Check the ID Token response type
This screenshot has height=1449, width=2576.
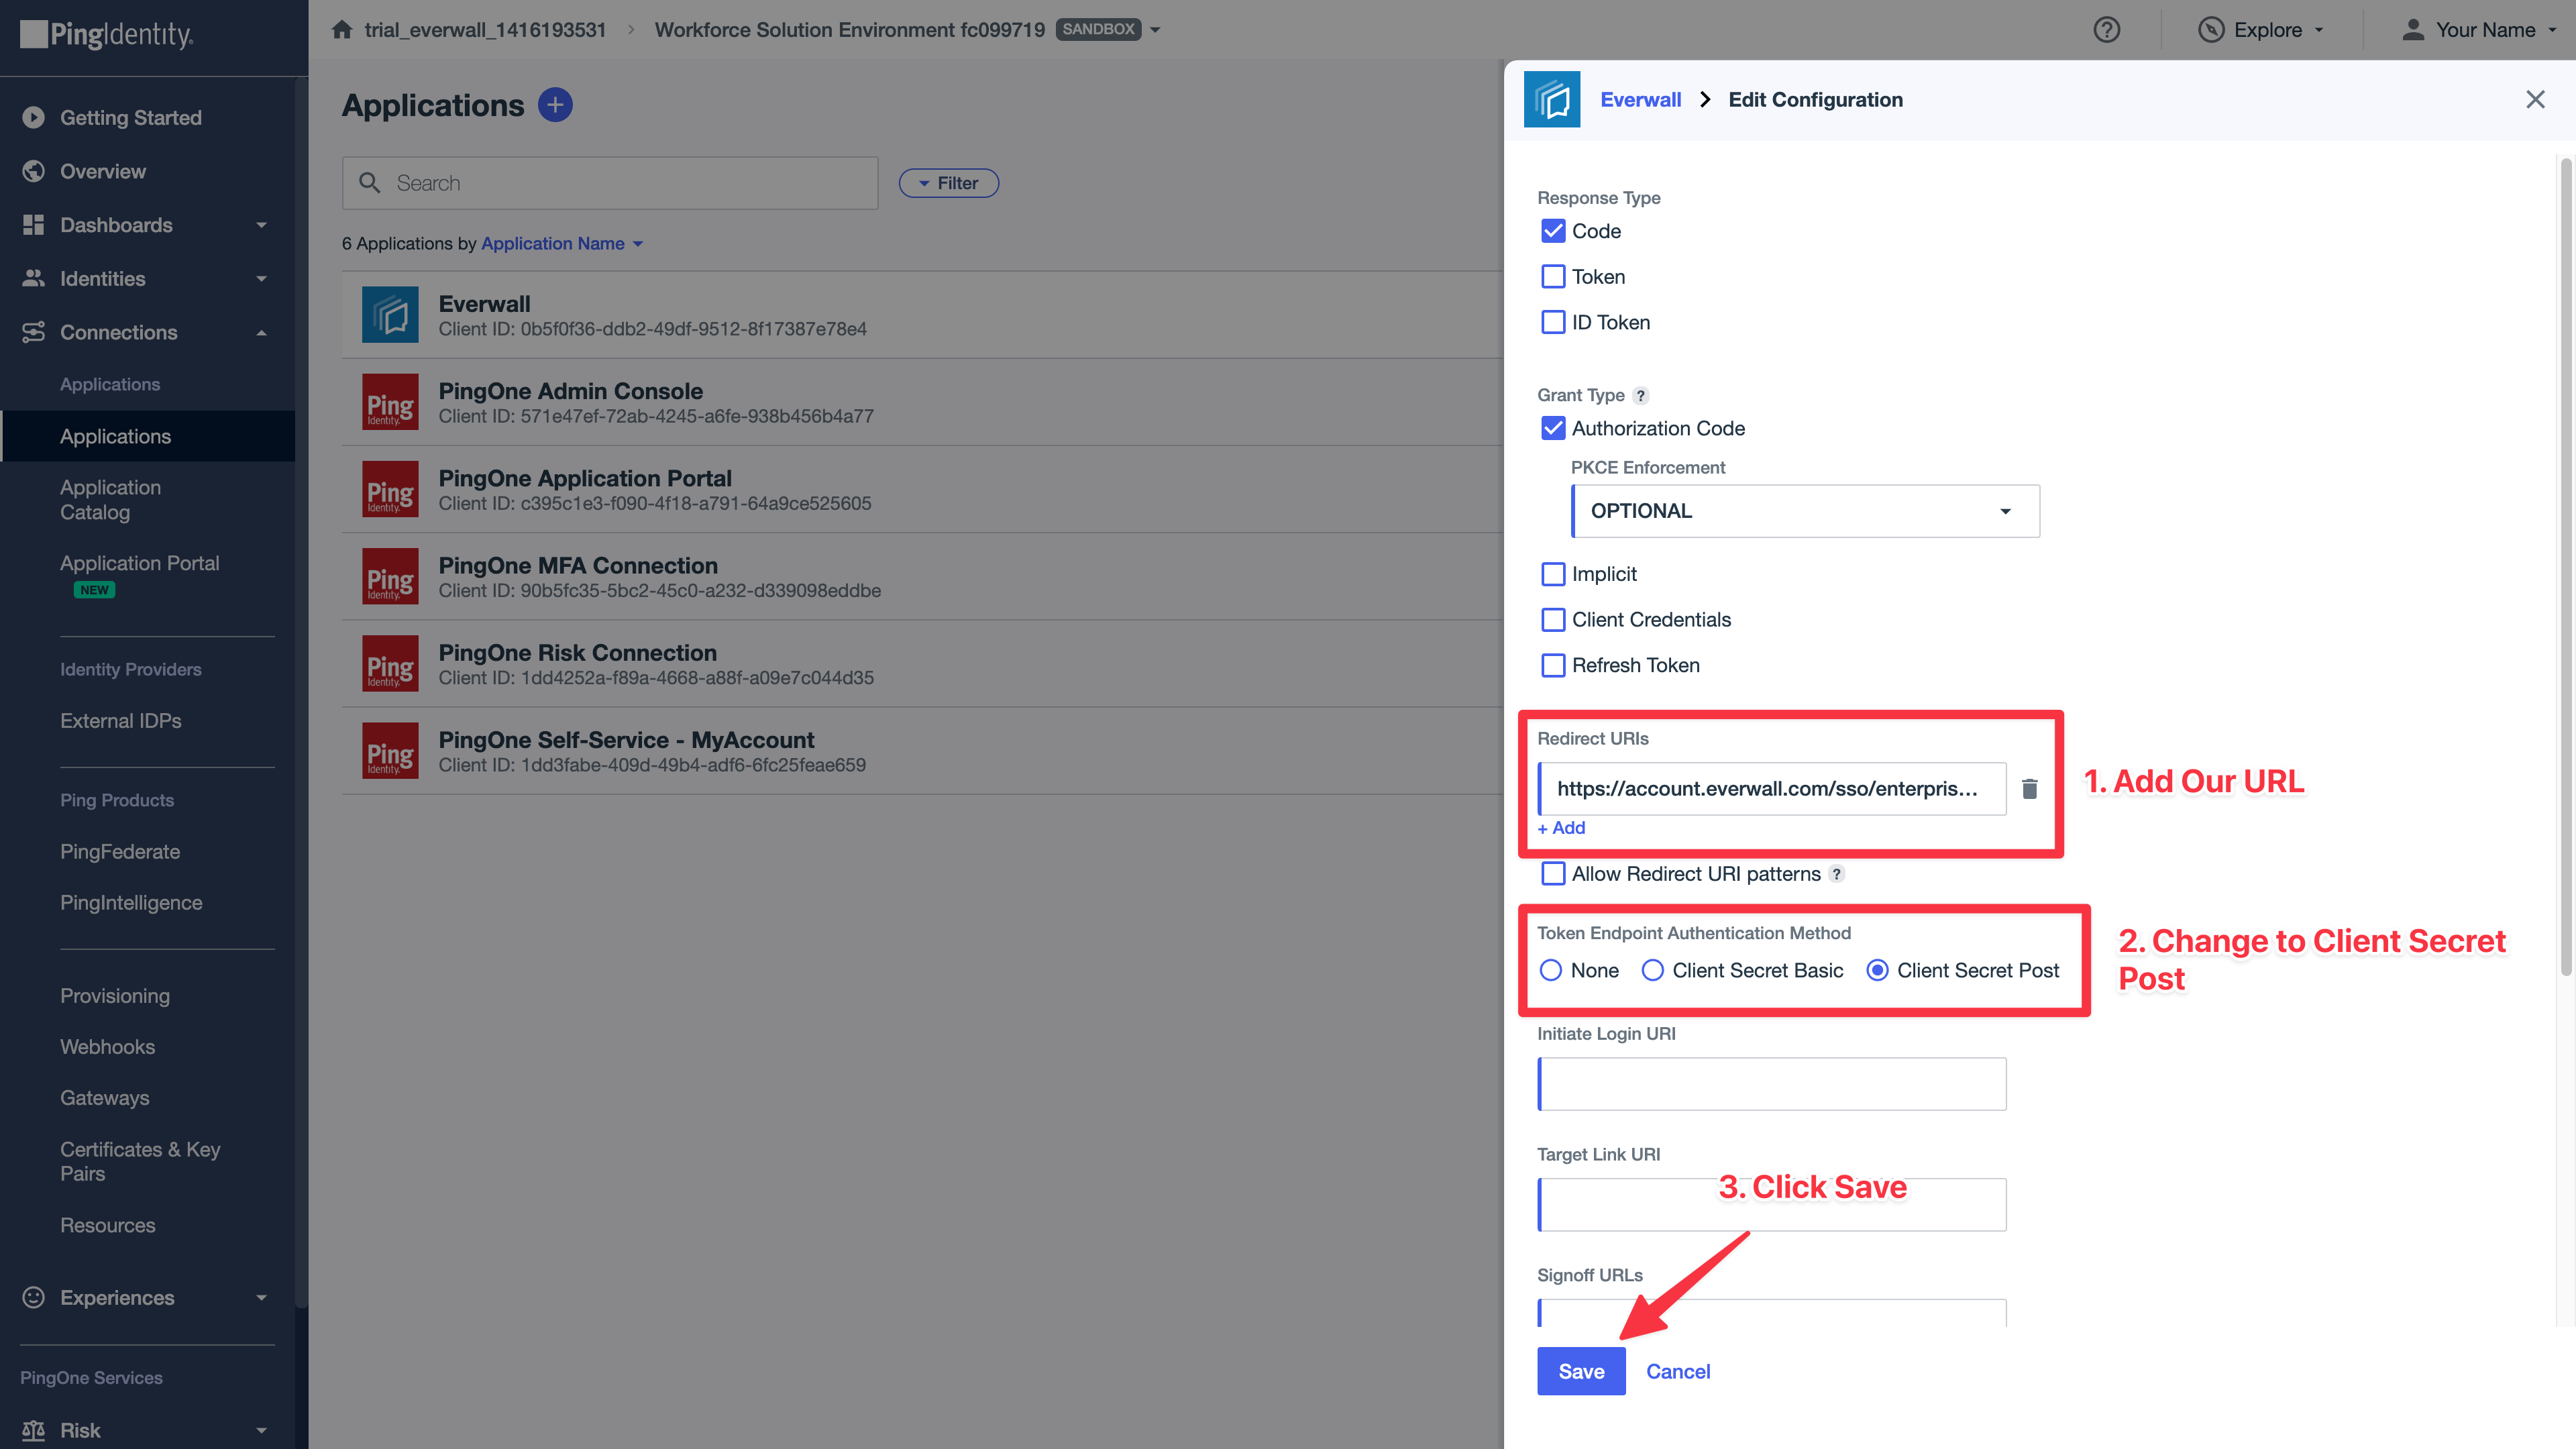point(1553,322)
